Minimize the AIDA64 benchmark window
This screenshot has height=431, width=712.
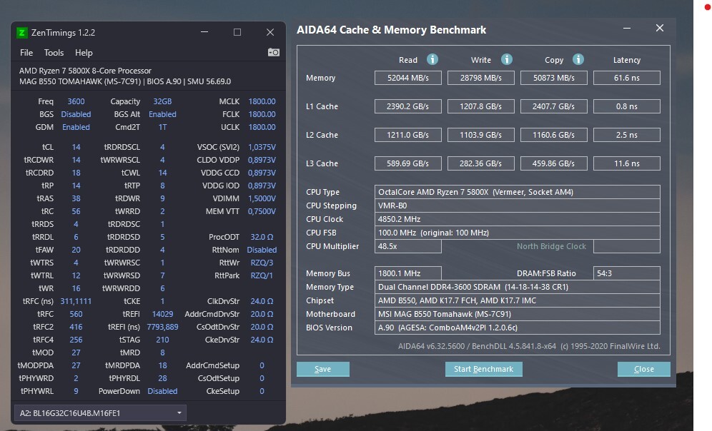click(x=627, y=28)
